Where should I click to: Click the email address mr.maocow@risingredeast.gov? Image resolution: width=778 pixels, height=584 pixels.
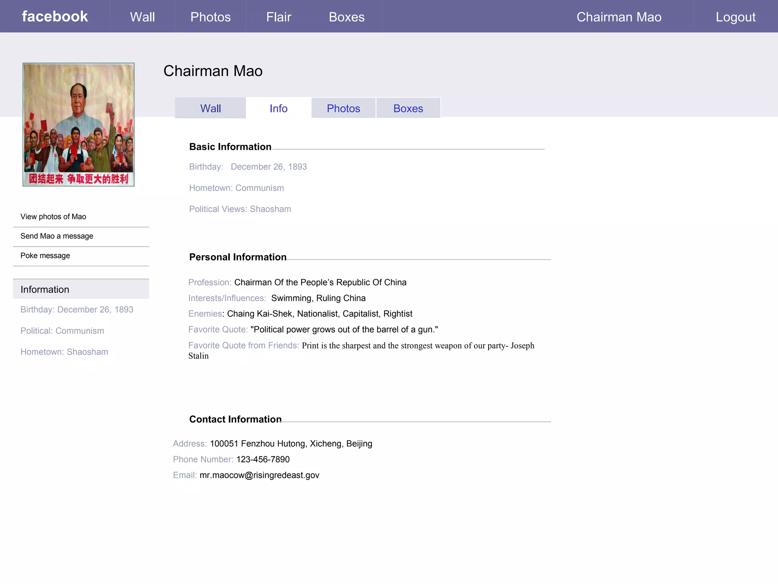(259, 475)
